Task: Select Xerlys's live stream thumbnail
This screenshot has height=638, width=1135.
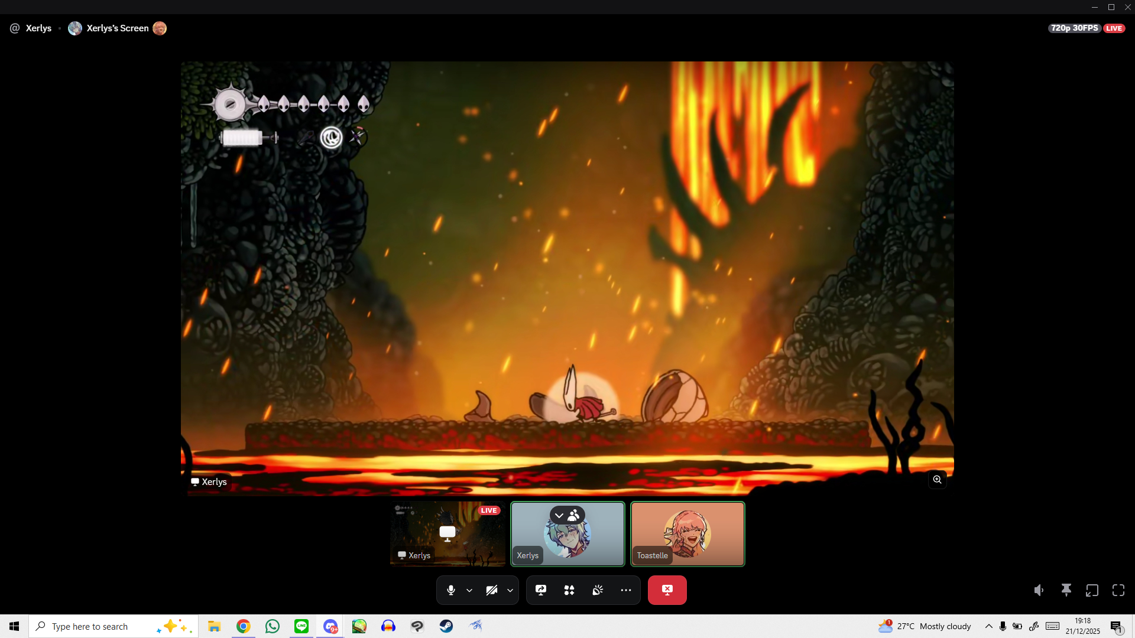Action: pyautogui.click(x=447, y=534)
